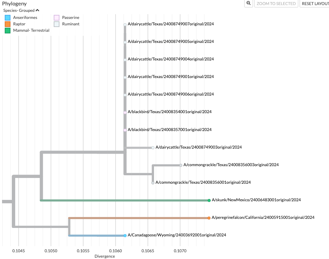Image resolution: width=329 pixels, height=259 pixels.
Task: Click the green skunk branch line
Action: 125,200
